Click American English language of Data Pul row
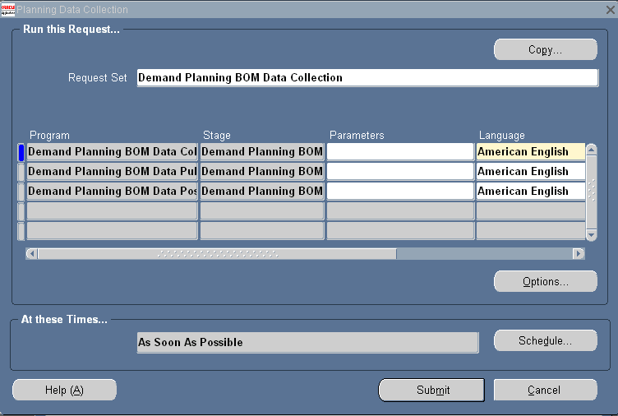The height and width of the screenshot is (416, 618). click(531, 172)
